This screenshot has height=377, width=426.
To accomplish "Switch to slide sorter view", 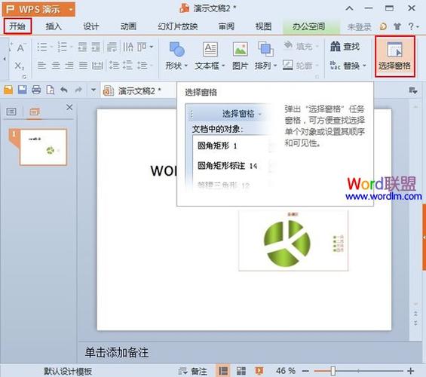I will pos(241,370).
